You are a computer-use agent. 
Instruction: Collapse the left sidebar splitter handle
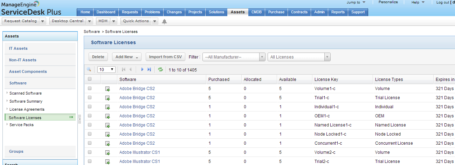pos(80,119)
